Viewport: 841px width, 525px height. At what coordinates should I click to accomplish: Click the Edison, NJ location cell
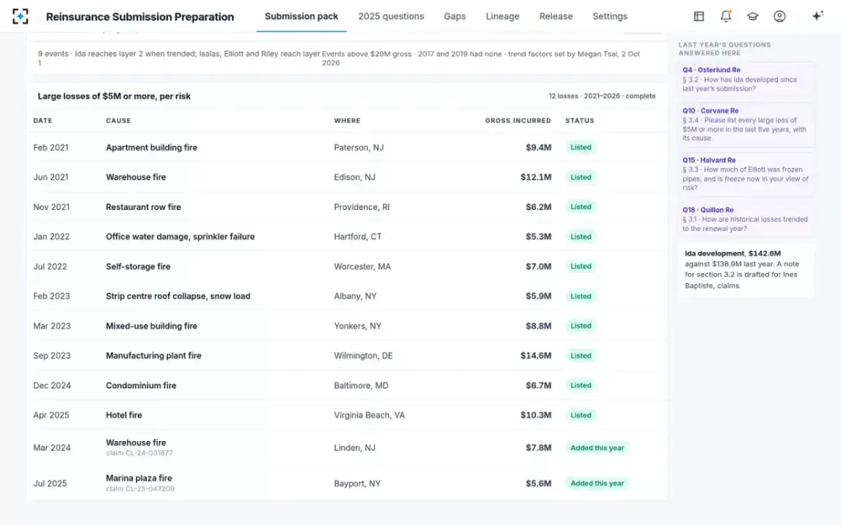coord(355,177)
